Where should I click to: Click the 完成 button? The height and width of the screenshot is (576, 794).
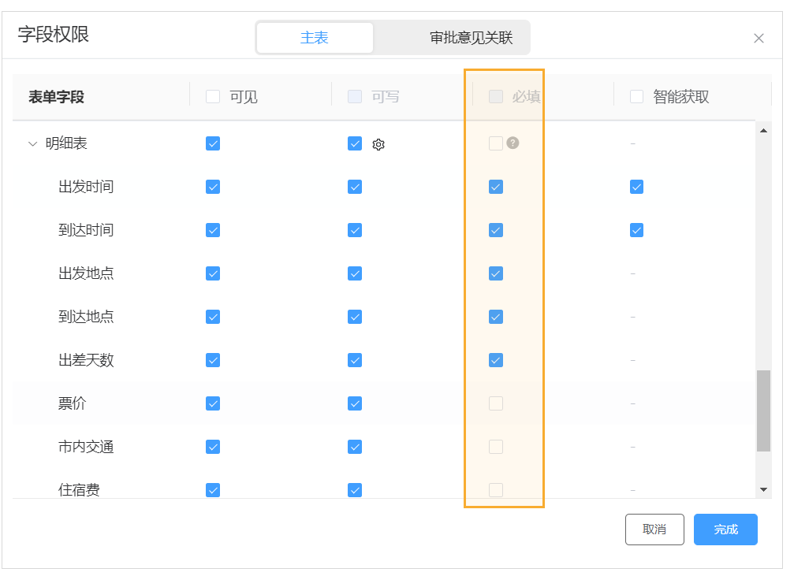(725, 530)
